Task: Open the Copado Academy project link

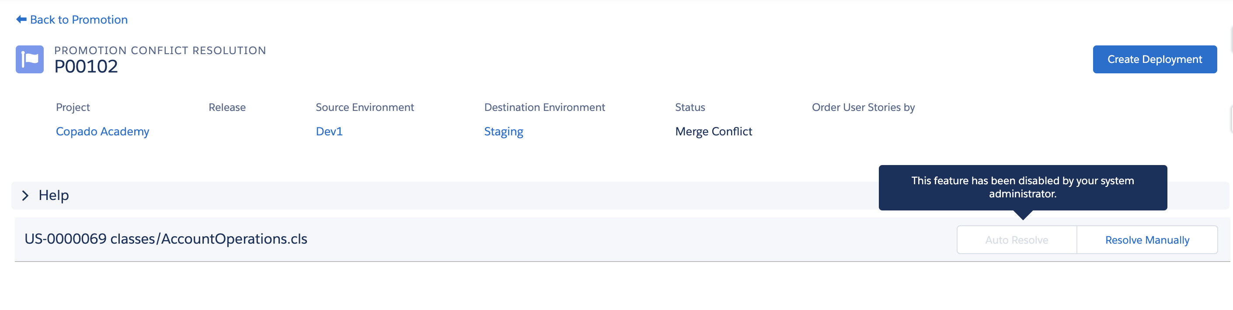Action: coord(102,131)
